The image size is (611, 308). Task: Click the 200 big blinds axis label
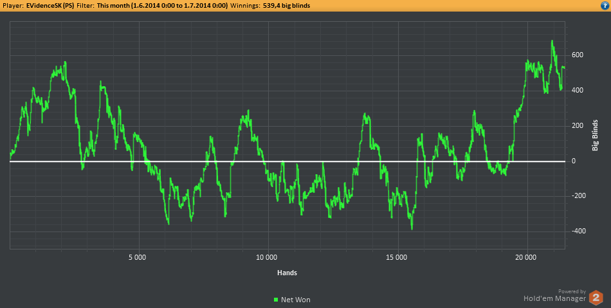(x=577, y=126)
